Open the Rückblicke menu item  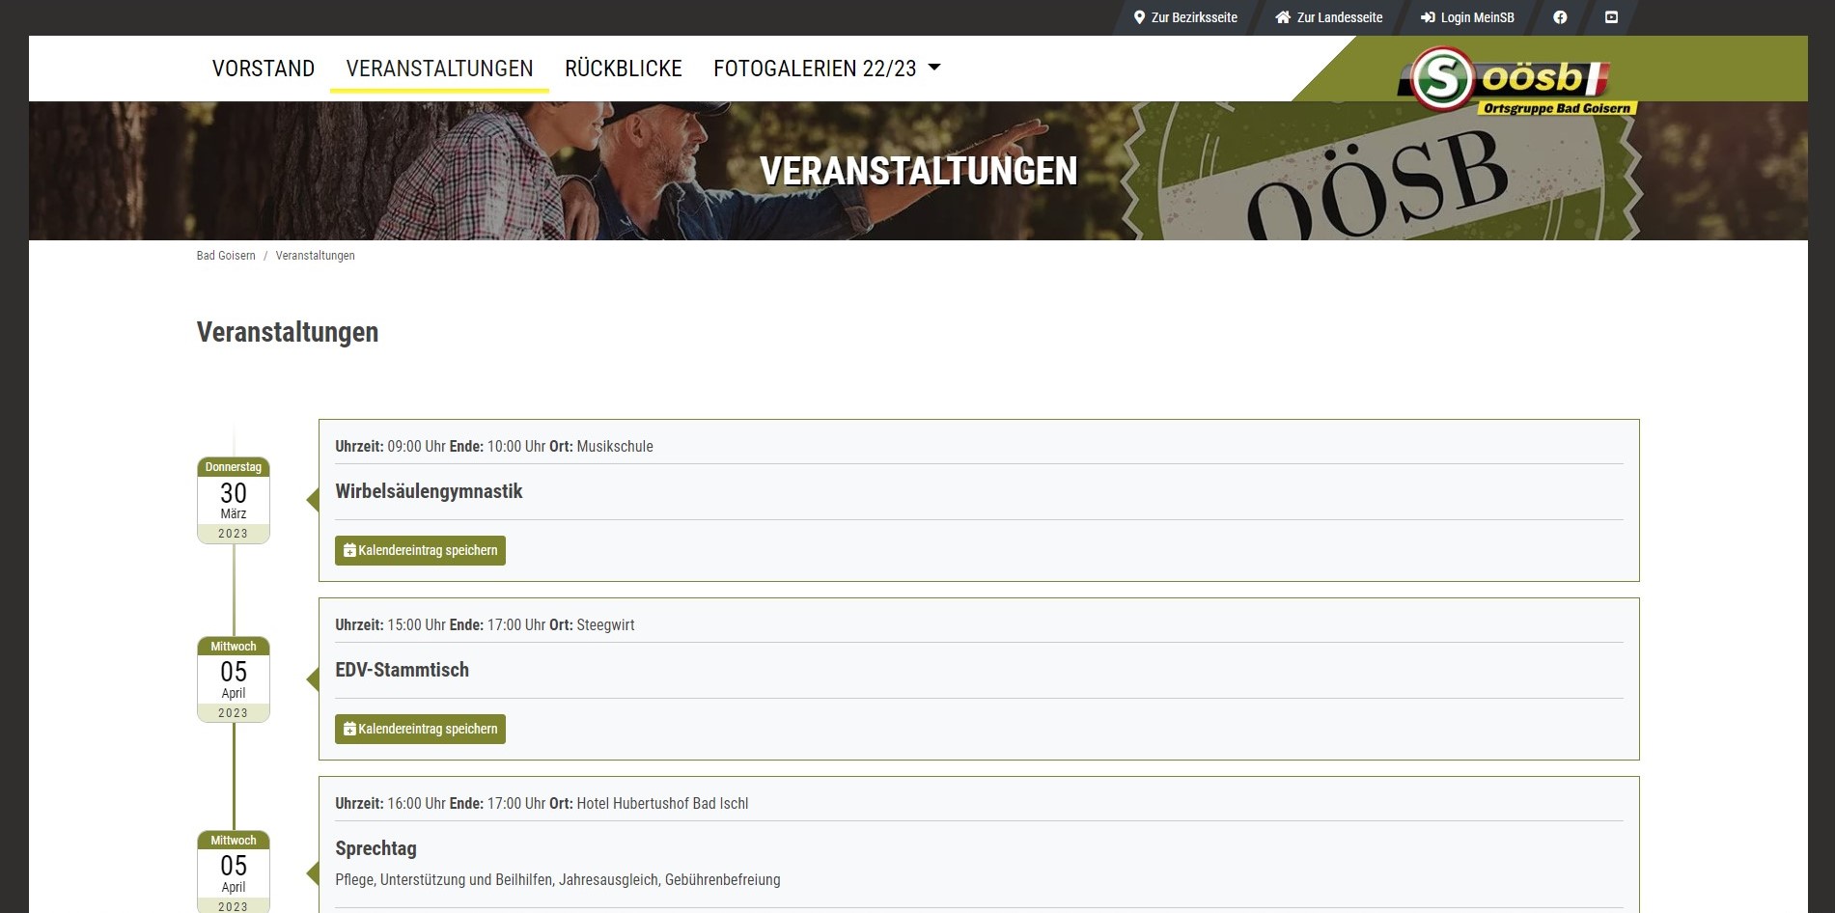pos(624,69)
